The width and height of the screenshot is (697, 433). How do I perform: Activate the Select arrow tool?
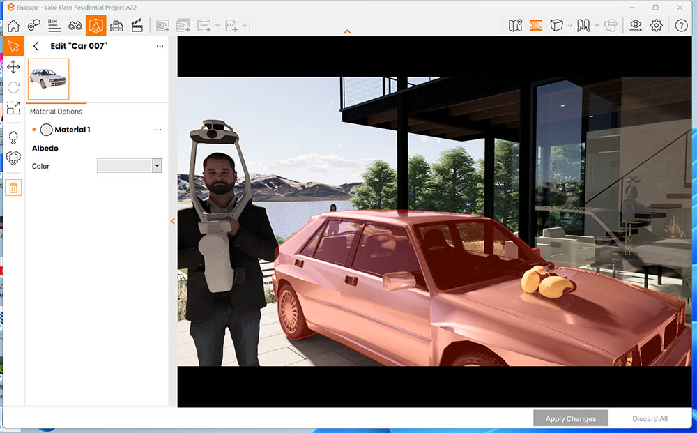pos(13,46)
